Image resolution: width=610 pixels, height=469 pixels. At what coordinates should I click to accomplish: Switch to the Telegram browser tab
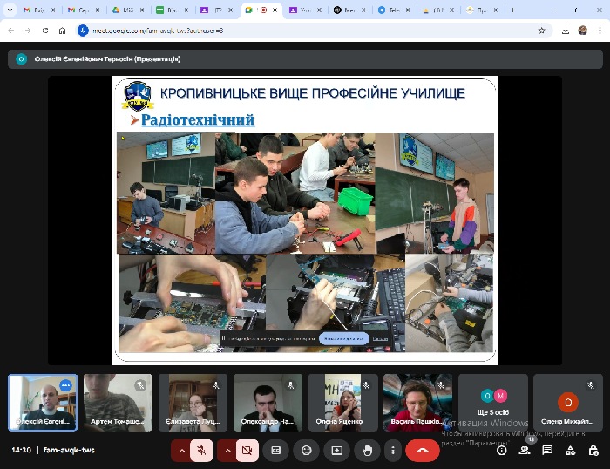[x=389, y=10]
